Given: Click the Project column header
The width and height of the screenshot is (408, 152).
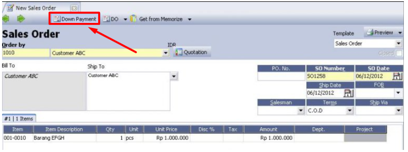Looking at the screenshot, I should (x=365, y=129).
